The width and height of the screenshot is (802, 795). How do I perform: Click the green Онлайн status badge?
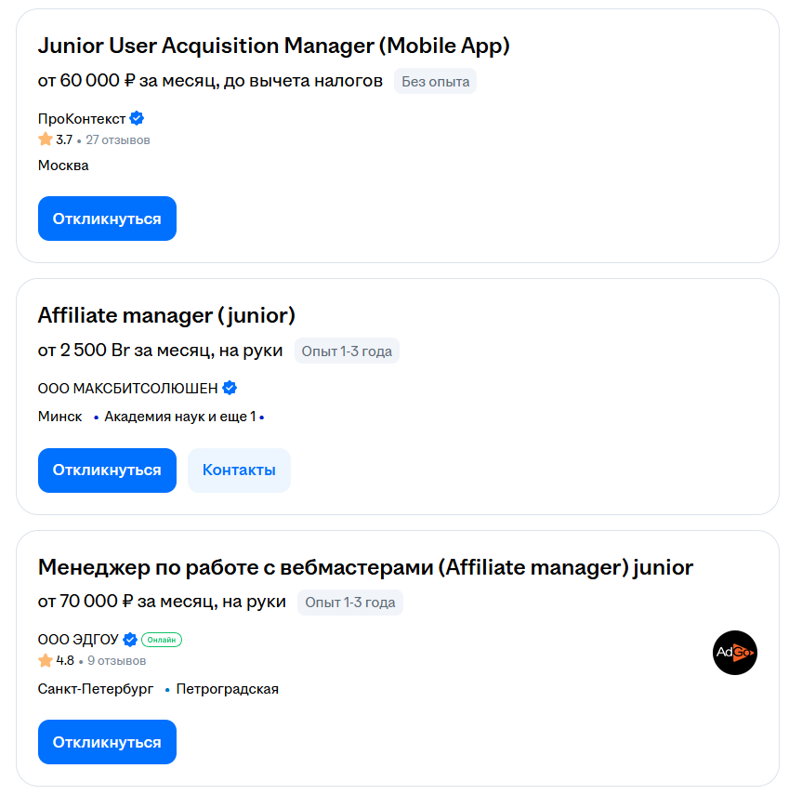click(x=162, y=640)
